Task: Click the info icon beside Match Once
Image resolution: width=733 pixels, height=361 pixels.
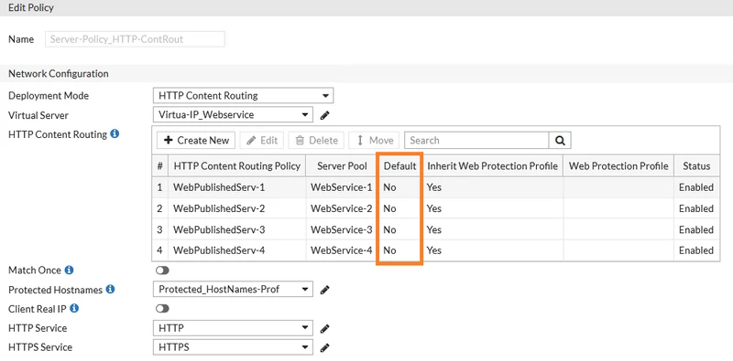Action: (x=69, y=270)
